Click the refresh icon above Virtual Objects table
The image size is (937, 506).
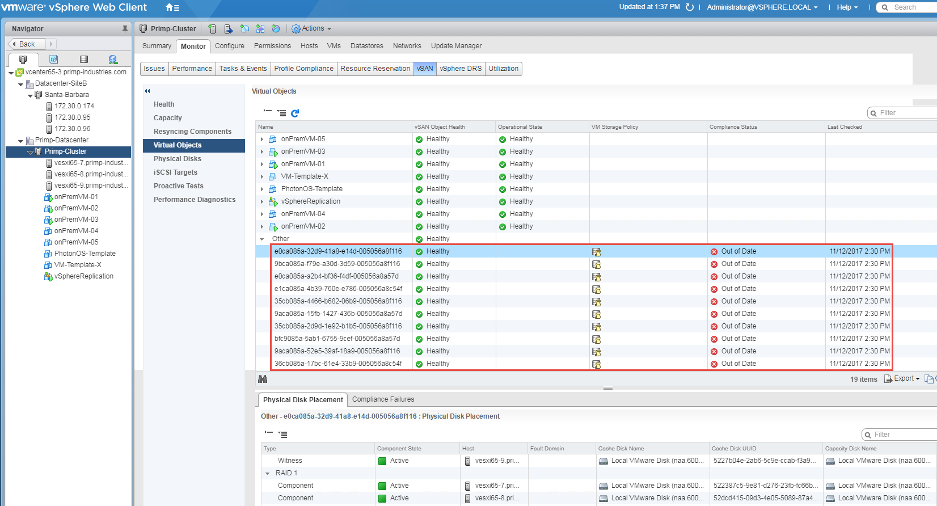click(295, 113)
